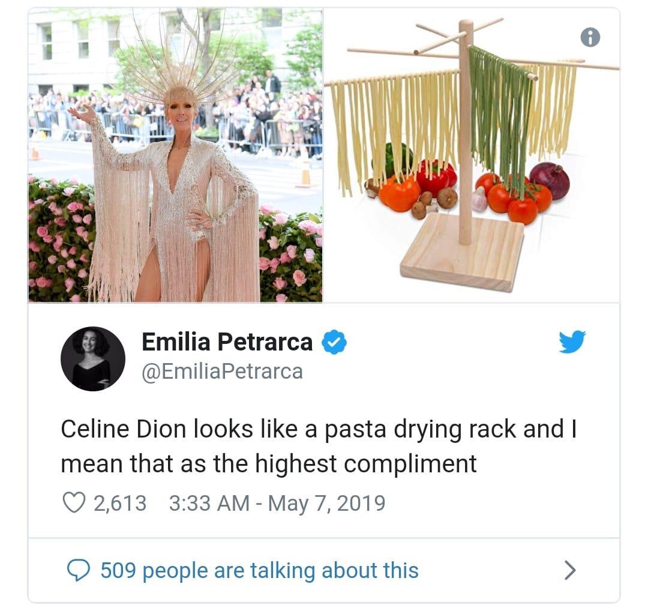Click the verified badge next to Emilia Petrarca
This screenshot has width=648, height=605.
tap(334, 342)
